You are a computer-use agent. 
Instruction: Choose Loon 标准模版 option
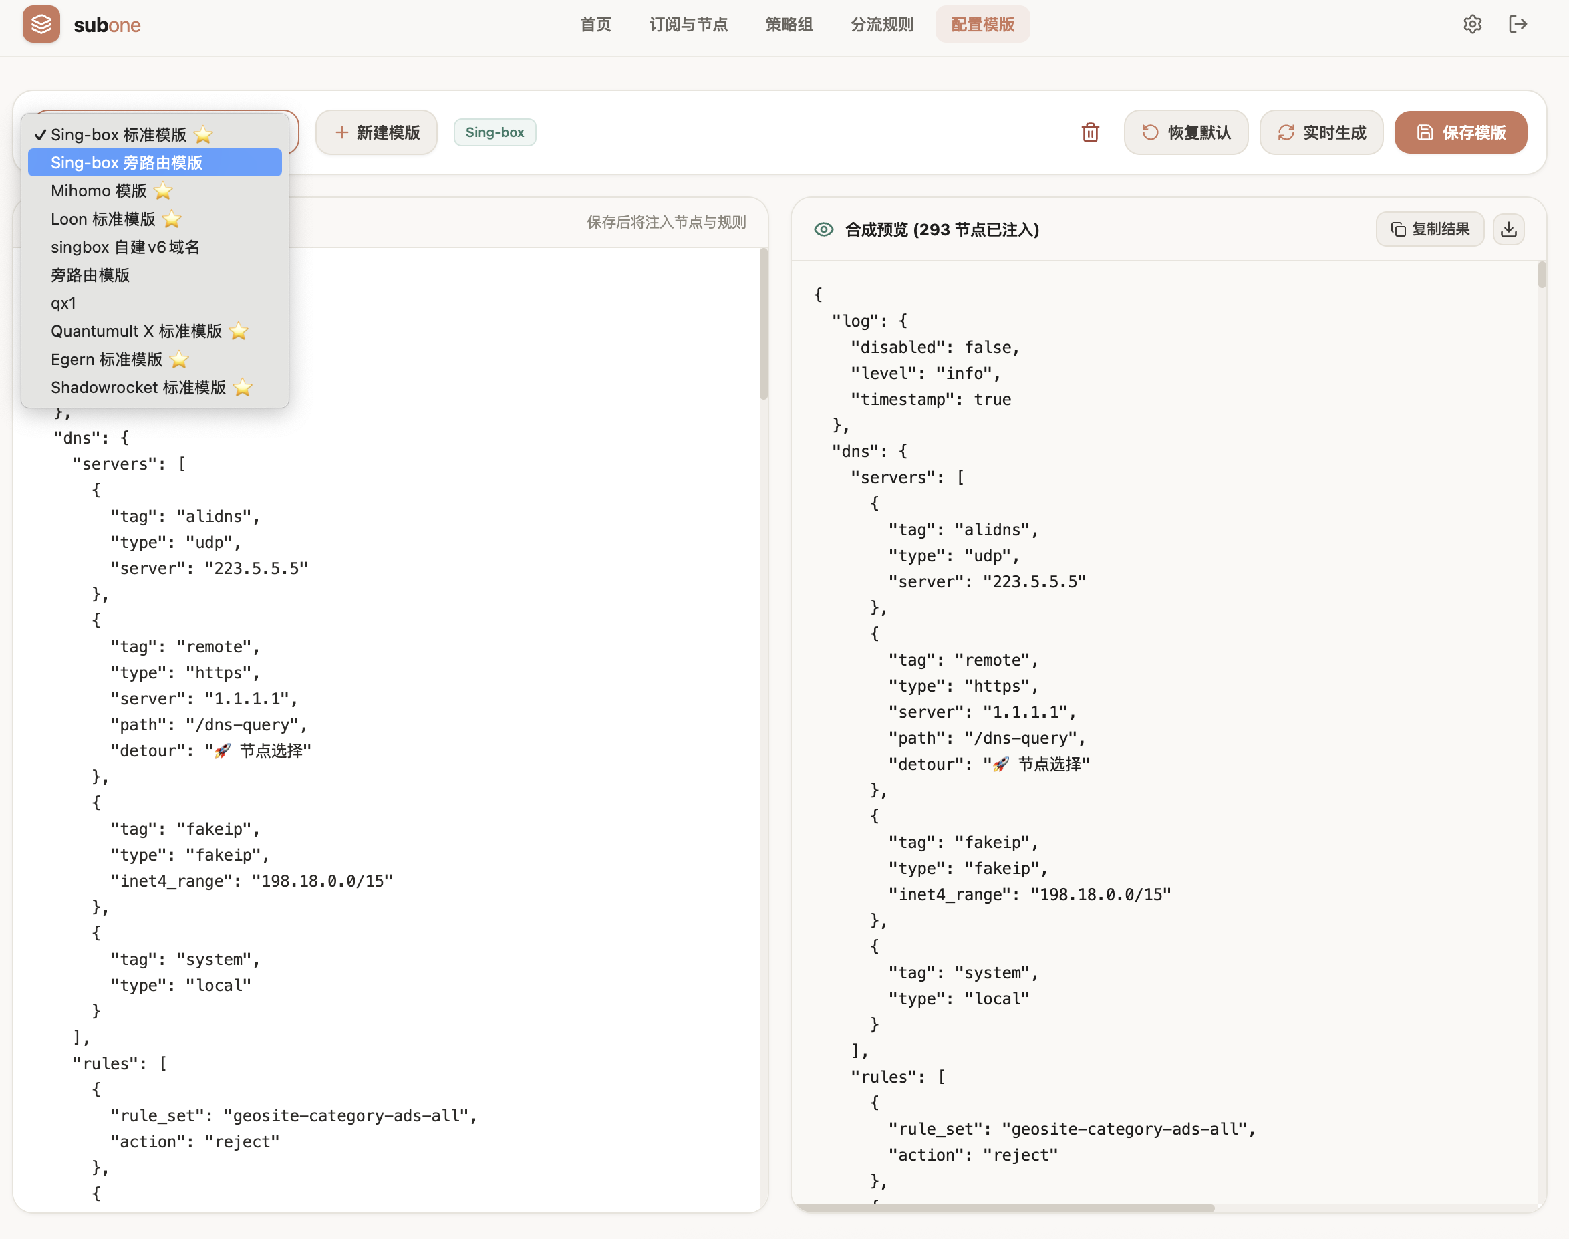155,219
